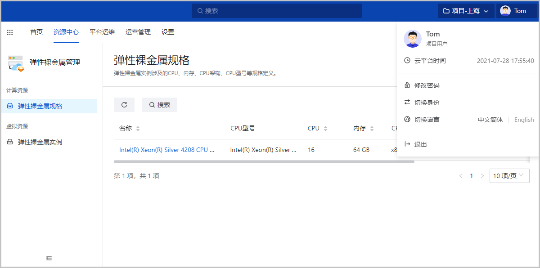This screenshot has width=540, height=268.
Task: Open the 10 项/页 page size dropdown
Action: click(509, 176)
